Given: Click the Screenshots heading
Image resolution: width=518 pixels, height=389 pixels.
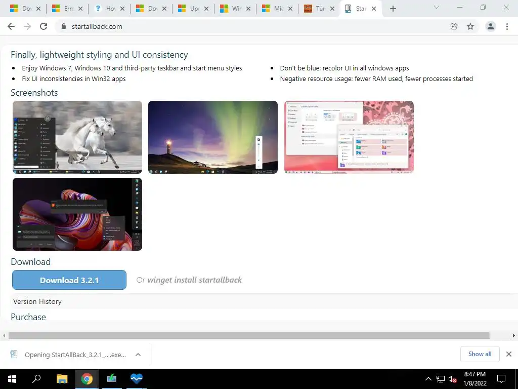Looking at the screenshot, I should point(34,93).
